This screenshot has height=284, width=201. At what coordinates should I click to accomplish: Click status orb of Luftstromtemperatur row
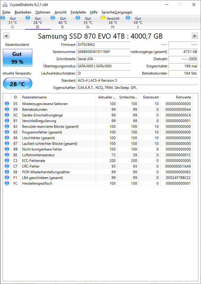tap(7, 155)
